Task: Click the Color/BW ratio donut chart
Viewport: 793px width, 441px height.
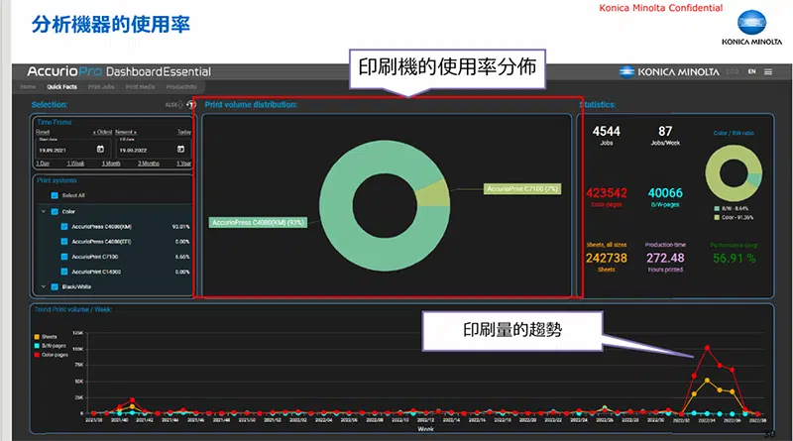Action: [x=734, y=173]
